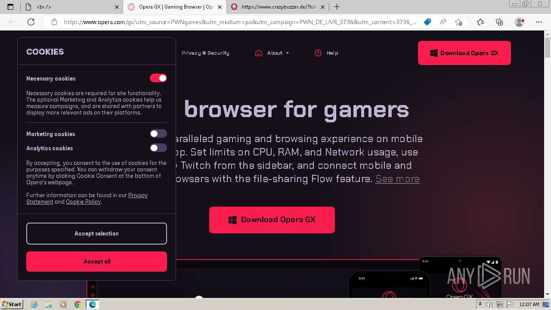Click the Help question mark icon
Screen dimensions: 551x310
318,53
